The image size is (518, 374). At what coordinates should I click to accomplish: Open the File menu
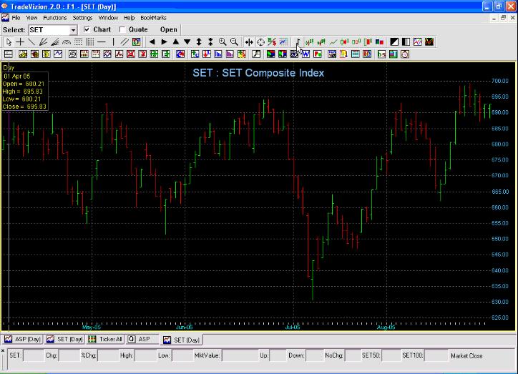16,18
